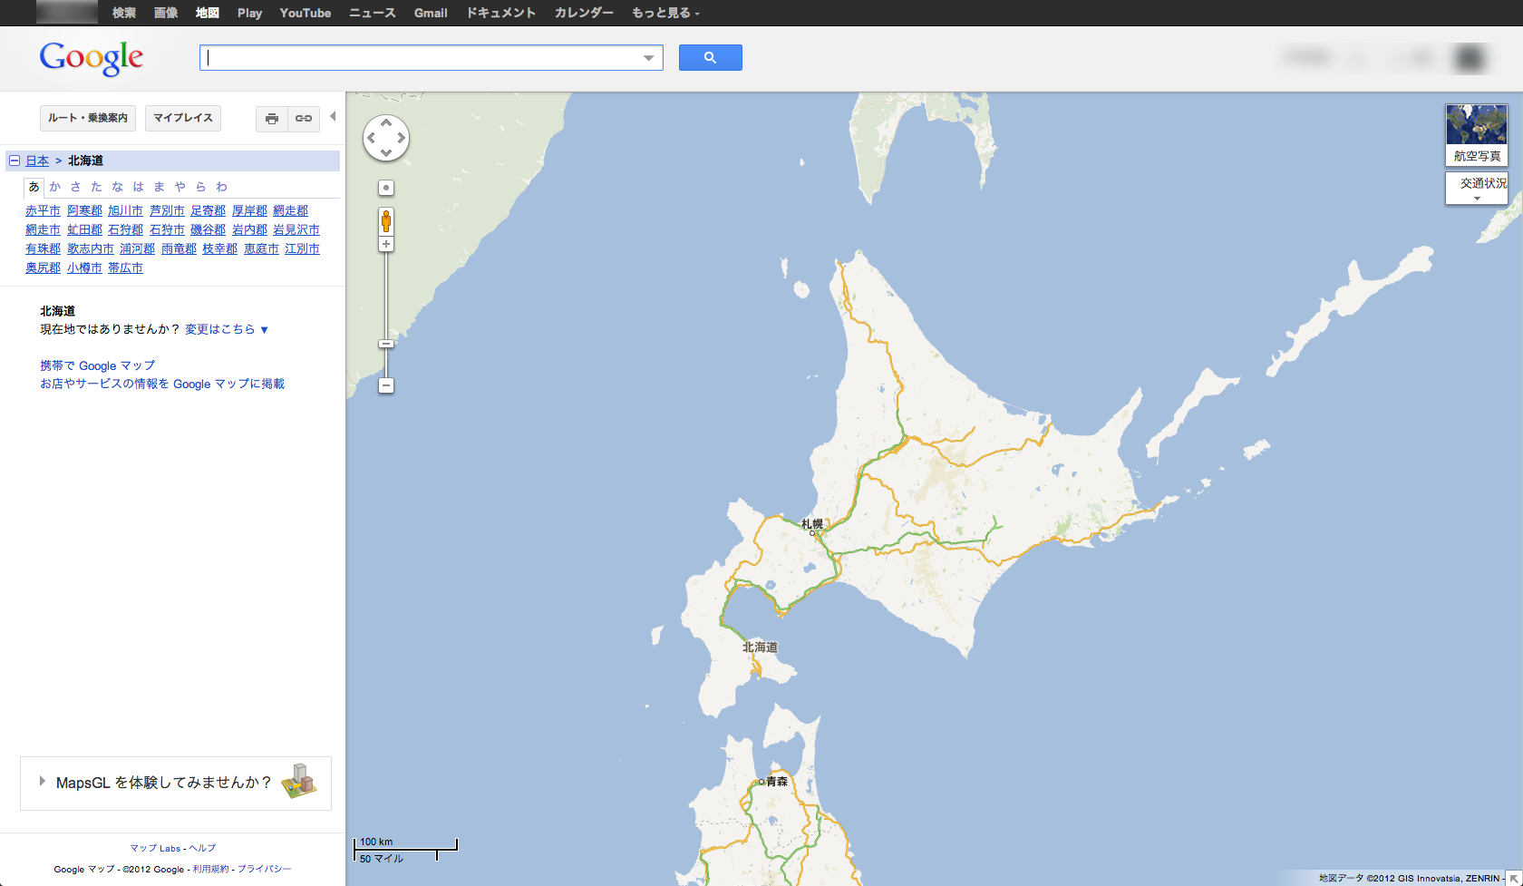
Task: Pick the orange Street View pegman
Action: (386, 220)
